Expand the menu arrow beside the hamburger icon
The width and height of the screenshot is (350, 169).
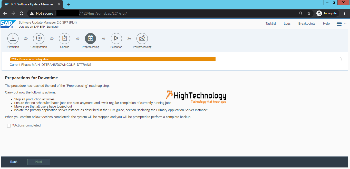[x=345, y=24]
